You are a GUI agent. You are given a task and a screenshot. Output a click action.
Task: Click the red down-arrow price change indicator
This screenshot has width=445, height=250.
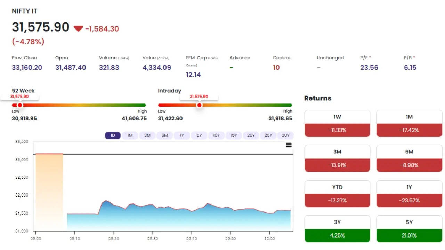click(x=78, y=29)
